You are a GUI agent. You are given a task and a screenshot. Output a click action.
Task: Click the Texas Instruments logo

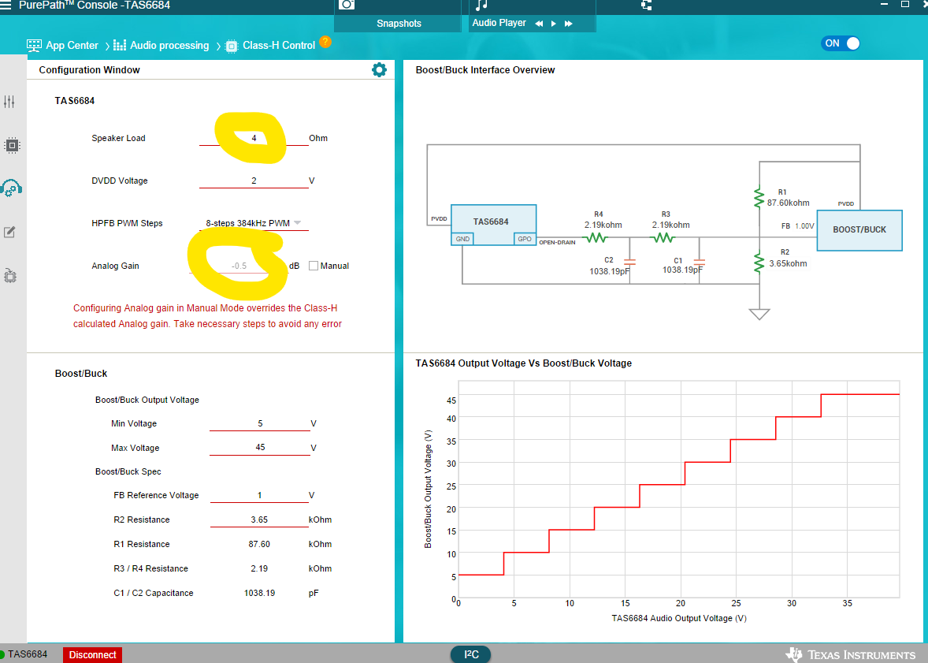tap(851, 654)
